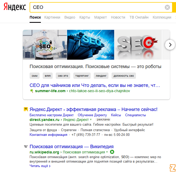Open the Видео tab

click(70, 17)
